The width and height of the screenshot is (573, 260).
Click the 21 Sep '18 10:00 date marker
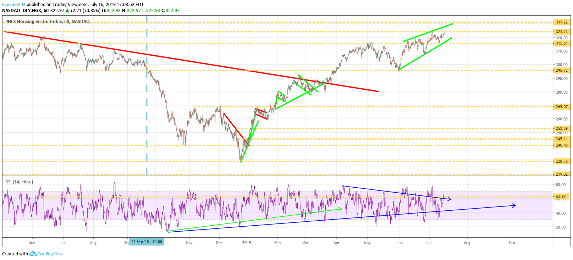click(x=147, y=242)
